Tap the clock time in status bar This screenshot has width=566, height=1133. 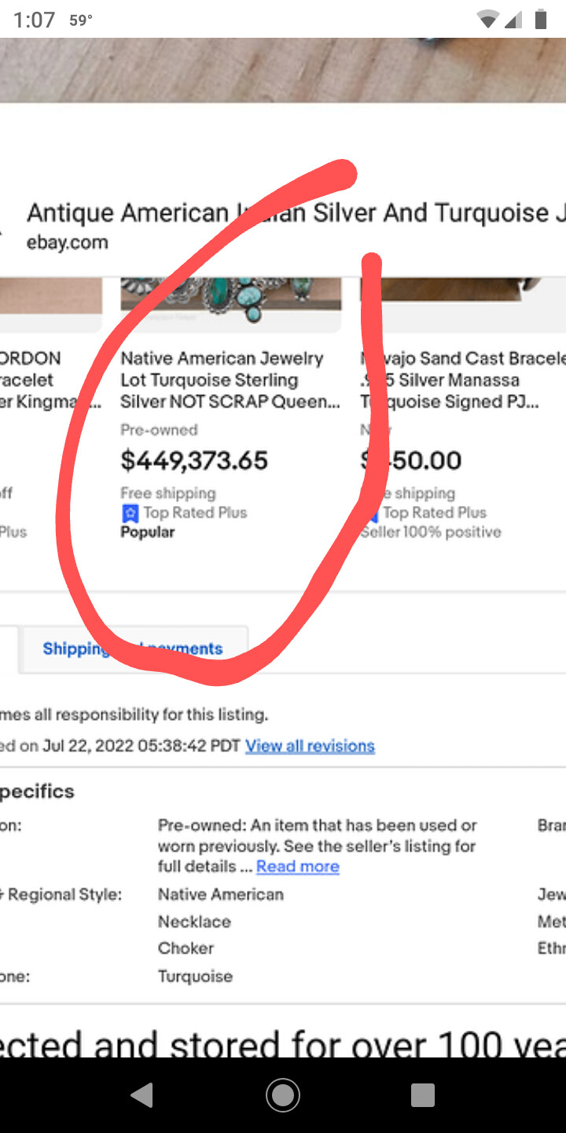34,20
